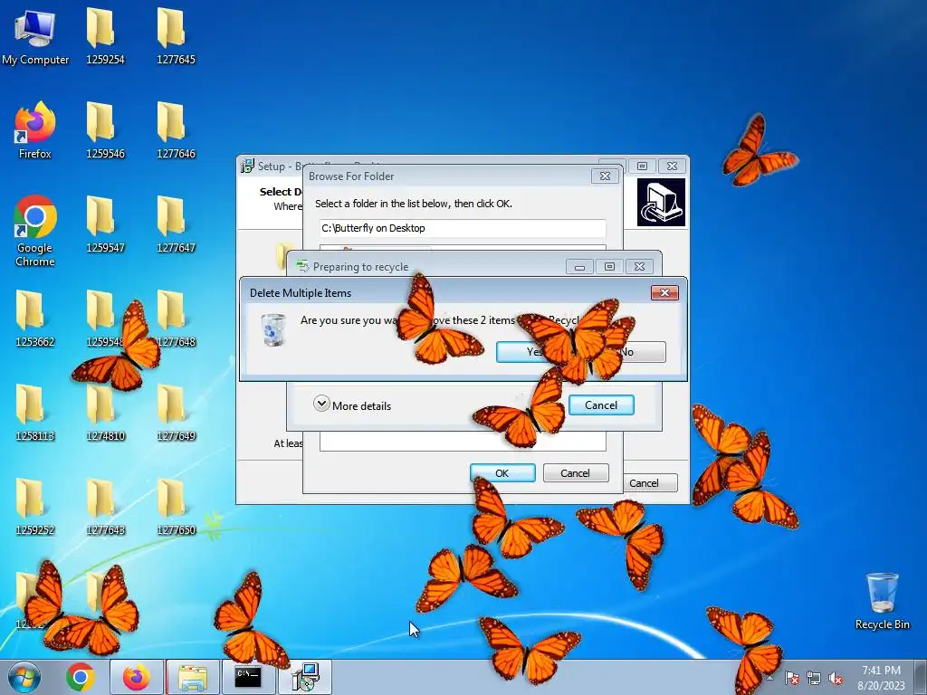The image size is (927, 695).
Task: Launch Firefox from the desktop shortcut
Action: [35, 130]
